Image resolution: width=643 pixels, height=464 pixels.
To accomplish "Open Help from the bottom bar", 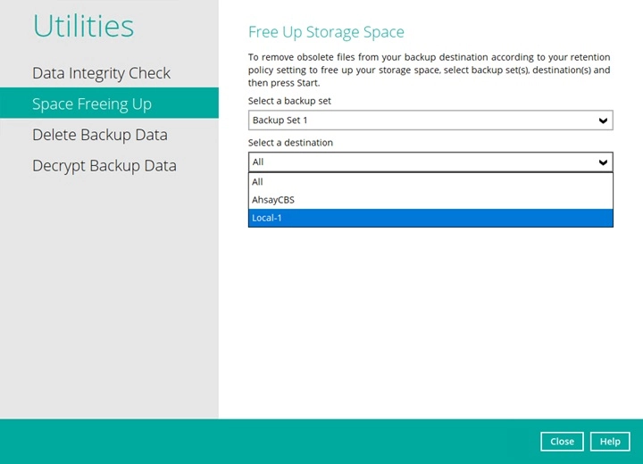I will 610,442.
